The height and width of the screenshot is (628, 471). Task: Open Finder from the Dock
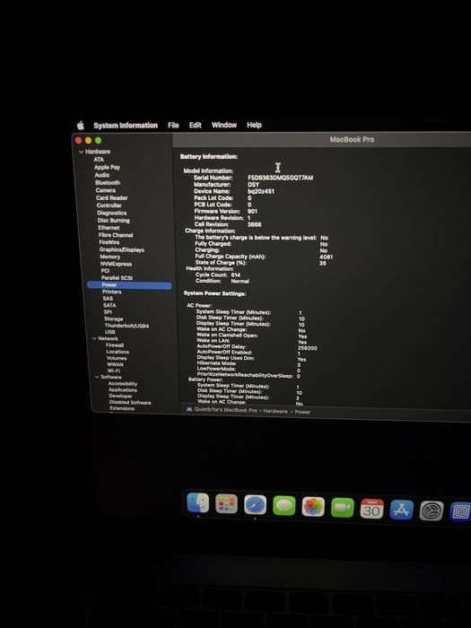[x=198, y=502]
